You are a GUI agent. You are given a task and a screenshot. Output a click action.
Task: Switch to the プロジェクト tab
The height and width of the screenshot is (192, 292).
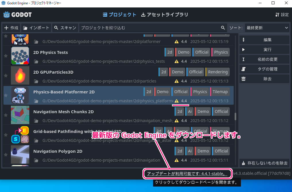(119, 15)
